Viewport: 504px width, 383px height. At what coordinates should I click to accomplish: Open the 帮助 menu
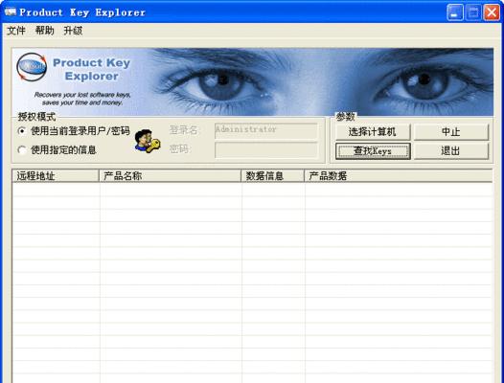(x=44, y=31)
